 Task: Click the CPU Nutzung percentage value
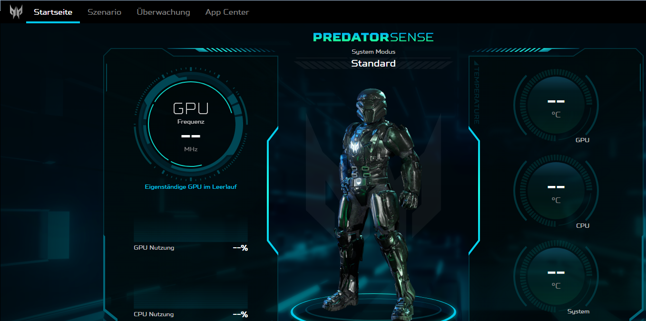coord(240,314)
